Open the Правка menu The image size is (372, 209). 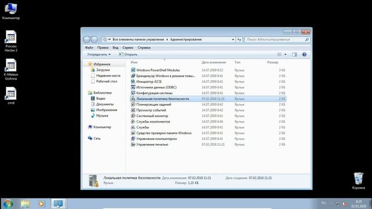click(103, 48)
